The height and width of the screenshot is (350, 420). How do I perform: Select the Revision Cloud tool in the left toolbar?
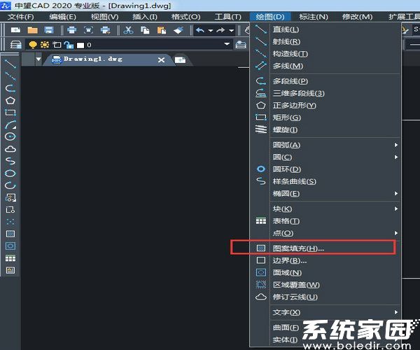10,149
